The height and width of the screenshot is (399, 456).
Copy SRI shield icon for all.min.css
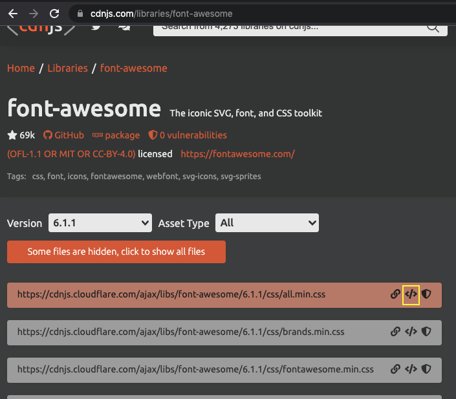coord(426,294)
